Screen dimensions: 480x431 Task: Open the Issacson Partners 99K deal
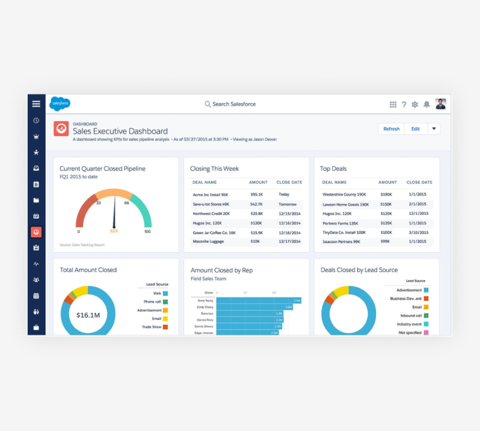click(x=341, y=242)
